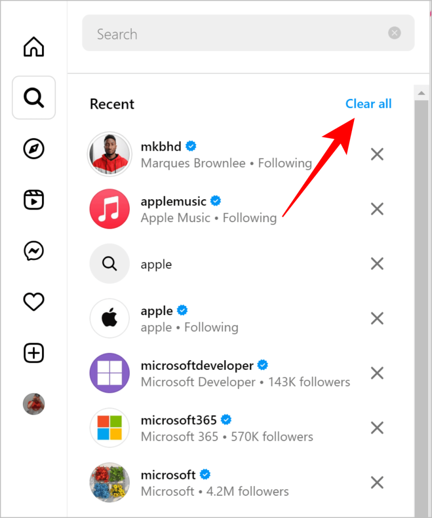Open the applemusic profile picture
This screenshot has height=518, width=432.
pyautogui.click(x=110, y=209)
